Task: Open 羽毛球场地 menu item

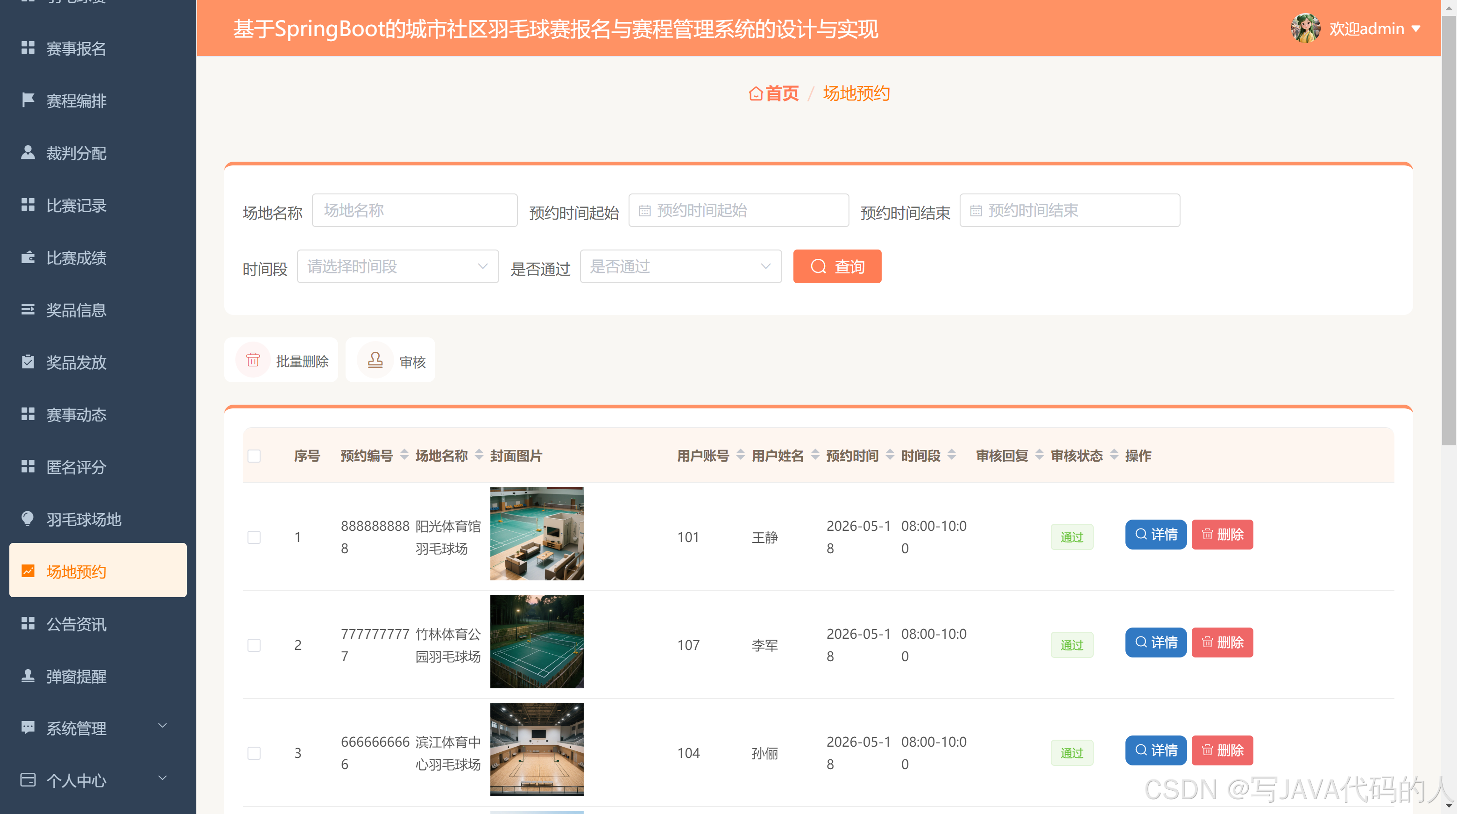Action: point(98,519)
